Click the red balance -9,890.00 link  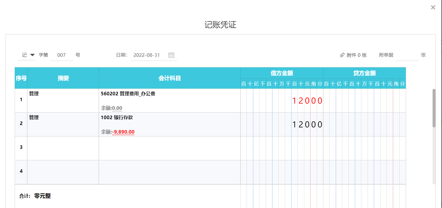tap(123, 132)
